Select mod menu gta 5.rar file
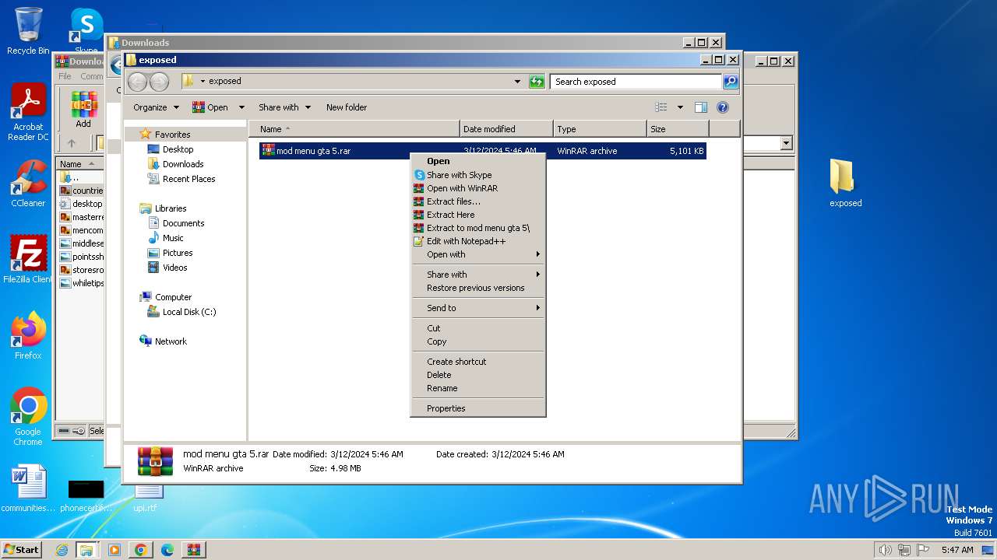 click(483, 151)
